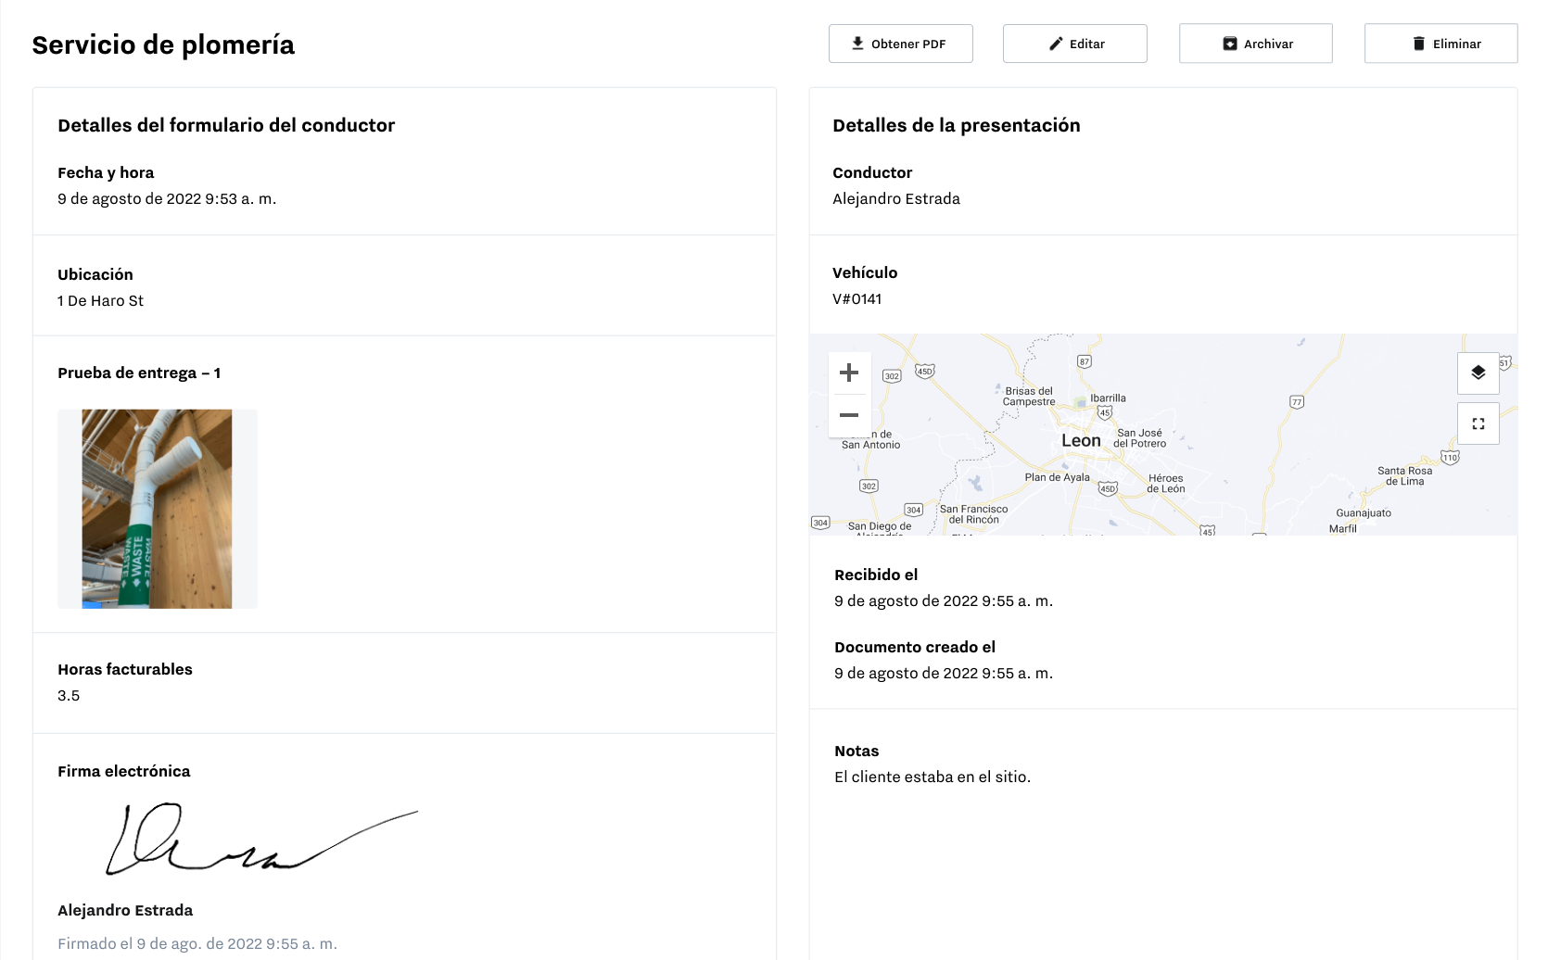The width and height of the screenshot is (1548, 960).
Task: Click the trash icon beside Eliminar
Action: click(1417, 43)
